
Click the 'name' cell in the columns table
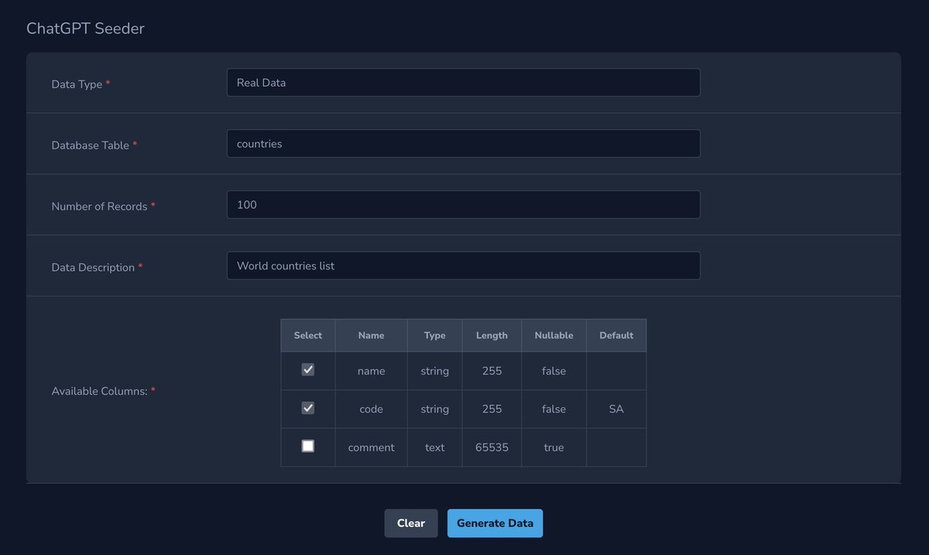pos(372,371)
